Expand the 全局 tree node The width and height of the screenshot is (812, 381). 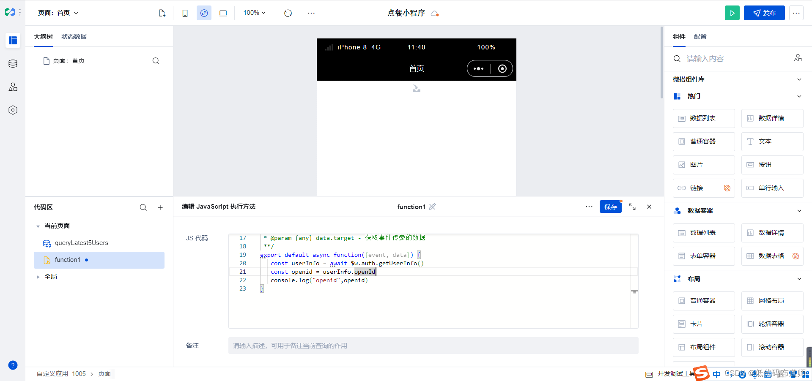pos(38,277)
